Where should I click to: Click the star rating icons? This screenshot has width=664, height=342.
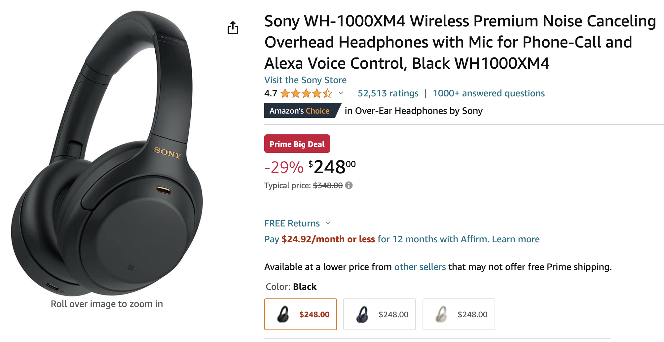(x=306, y=94)
